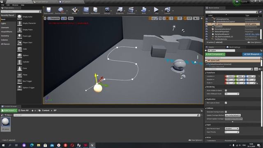Open Content Browser Filters dropdown
Viewport: 263px width, 148px height.
[8, 115]
